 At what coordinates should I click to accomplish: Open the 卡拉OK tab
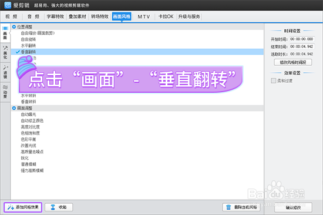[x=166, y=16]
